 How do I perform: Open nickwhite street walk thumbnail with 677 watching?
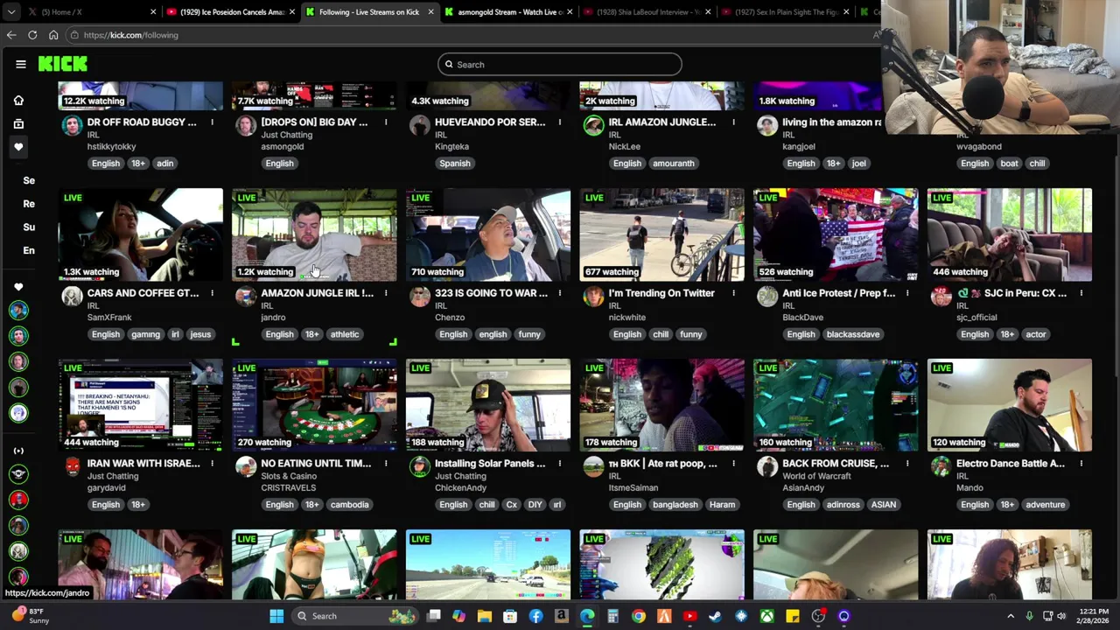point(661,234)
